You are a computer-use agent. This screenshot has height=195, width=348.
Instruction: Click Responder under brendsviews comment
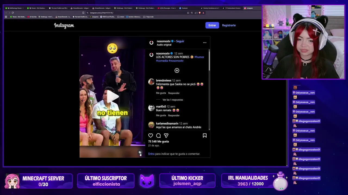[x=174, y=93]
